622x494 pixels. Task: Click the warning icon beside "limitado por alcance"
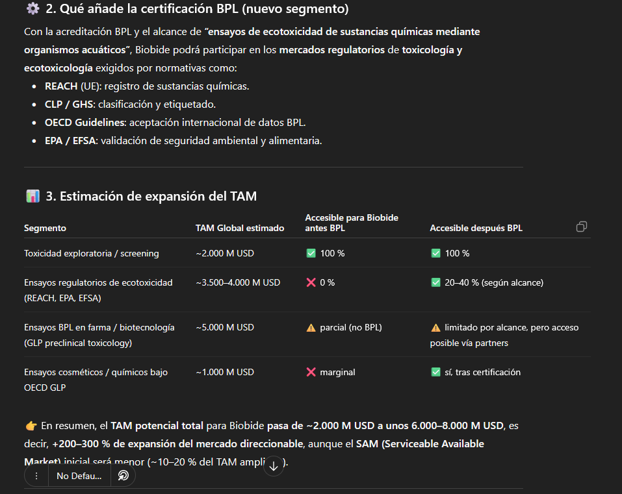[435, 327]
